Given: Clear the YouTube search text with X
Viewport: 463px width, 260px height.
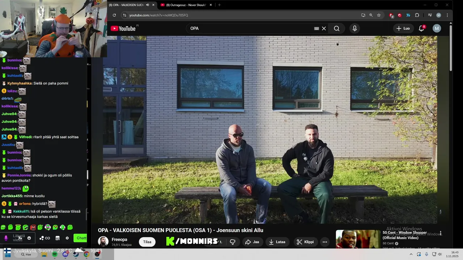Looking at the screenshot, I should (324, 29).
